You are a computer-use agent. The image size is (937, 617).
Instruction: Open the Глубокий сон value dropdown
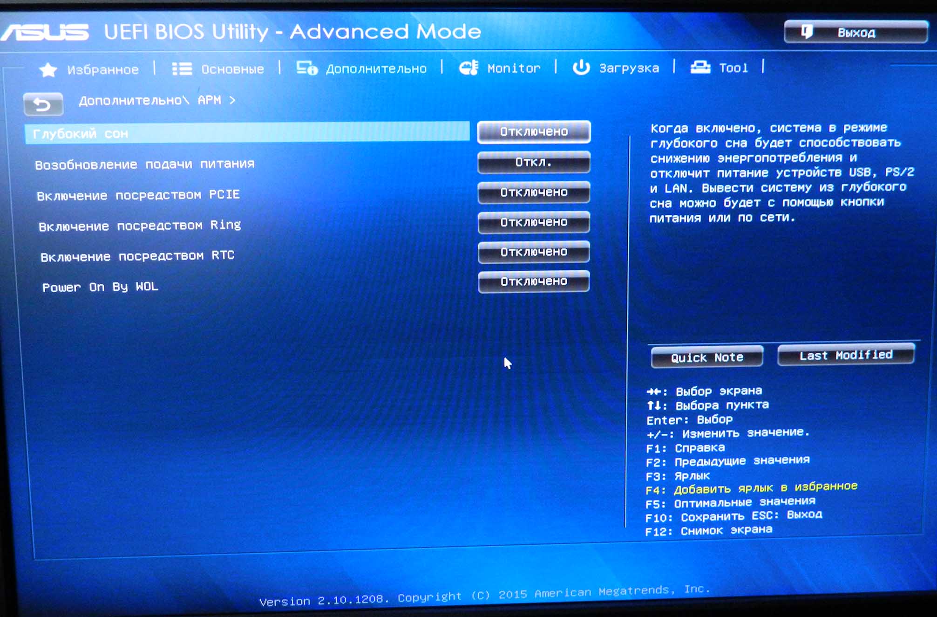point(534,132)
